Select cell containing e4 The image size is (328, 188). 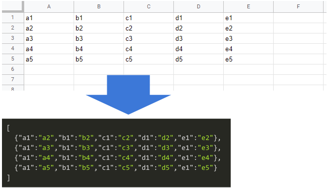pos(248,49)
